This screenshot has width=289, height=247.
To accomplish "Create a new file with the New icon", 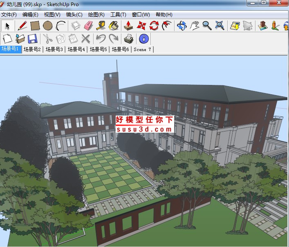I will [x=7, y=39].
